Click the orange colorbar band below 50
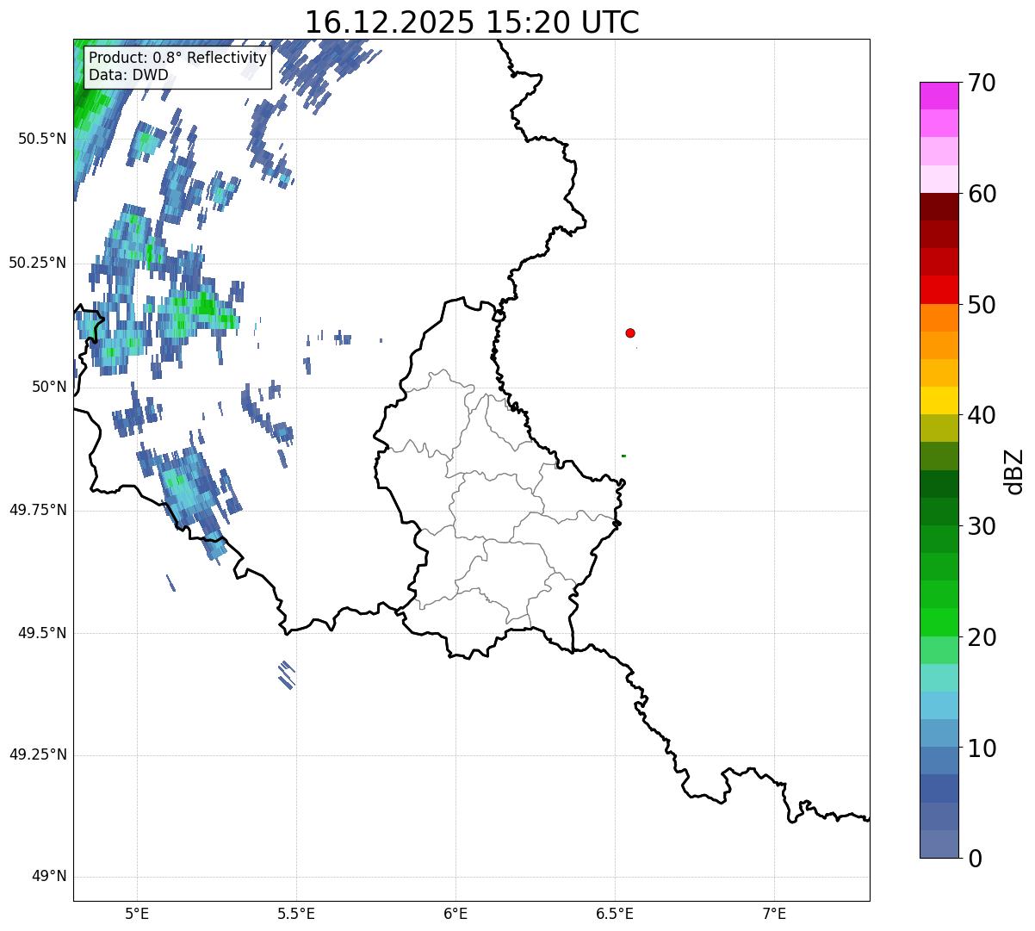1035x931 pixels. point(939,318)
